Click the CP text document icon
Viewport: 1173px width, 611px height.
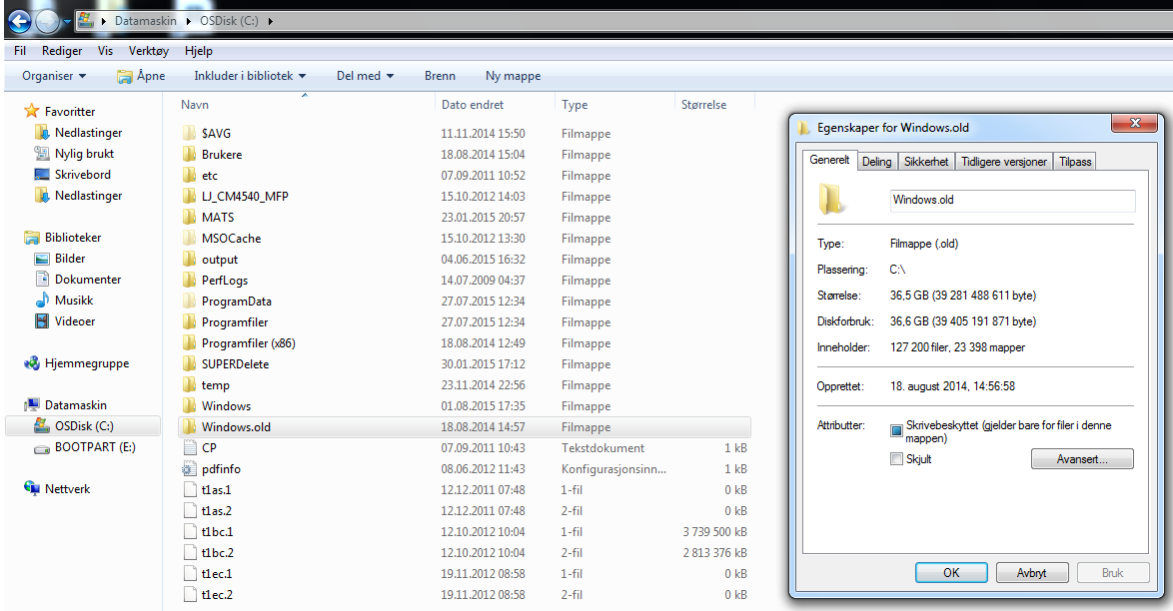point(189,447)
